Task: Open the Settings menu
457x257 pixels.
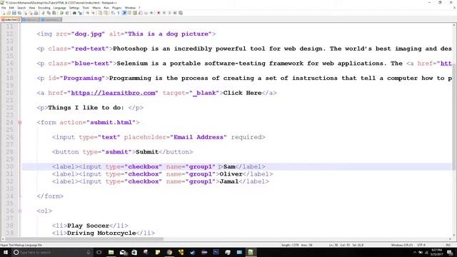Action: 74,8
